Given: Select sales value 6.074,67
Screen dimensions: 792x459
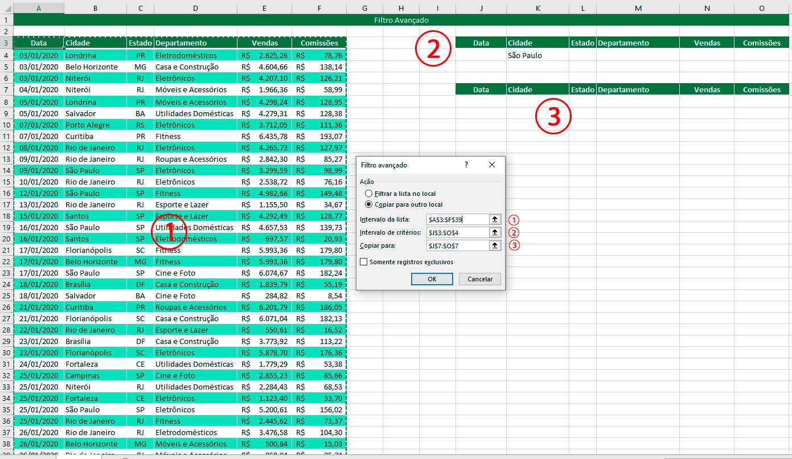Looking at the screenshot, I should 264,273.
